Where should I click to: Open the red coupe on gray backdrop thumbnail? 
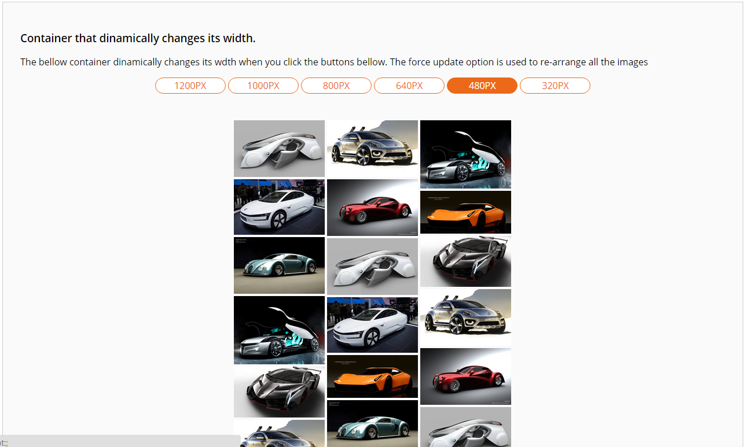[465, 376]
